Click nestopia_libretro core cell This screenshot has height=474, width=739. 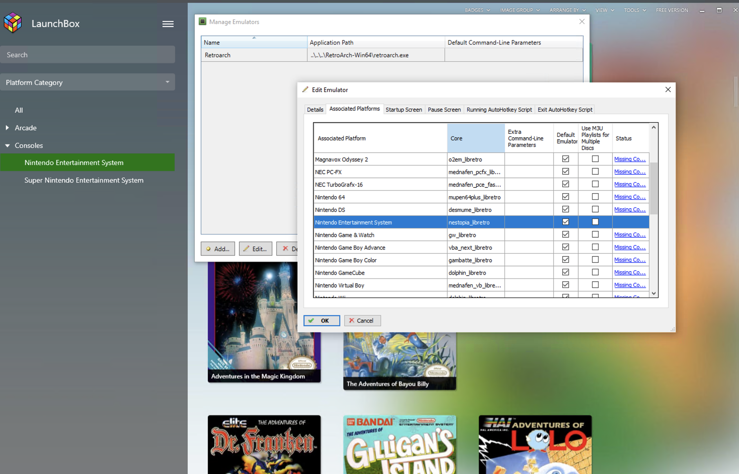[x=476, y=222]
